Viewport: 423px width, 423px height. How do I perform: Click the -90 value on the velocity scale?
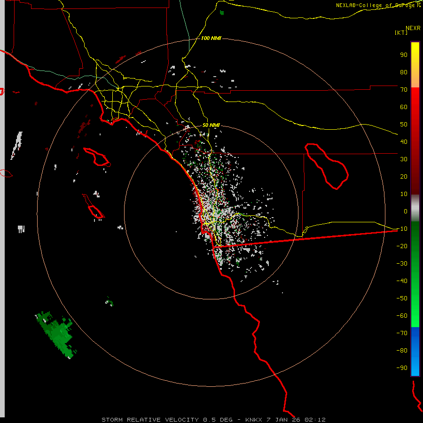[402, 368]
